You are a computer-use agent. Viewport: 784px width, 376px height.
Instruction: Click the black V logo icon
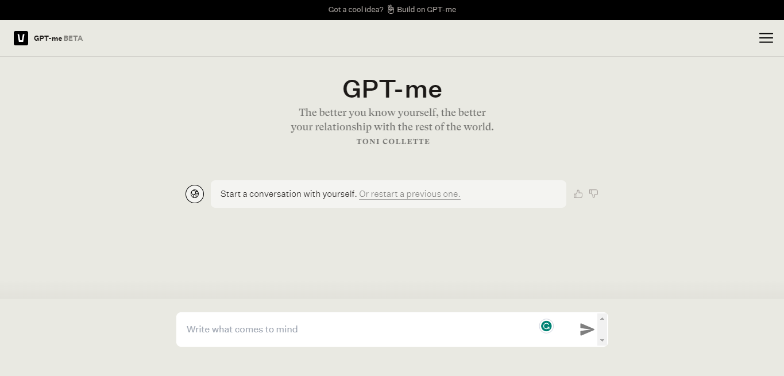click(21, 38)
